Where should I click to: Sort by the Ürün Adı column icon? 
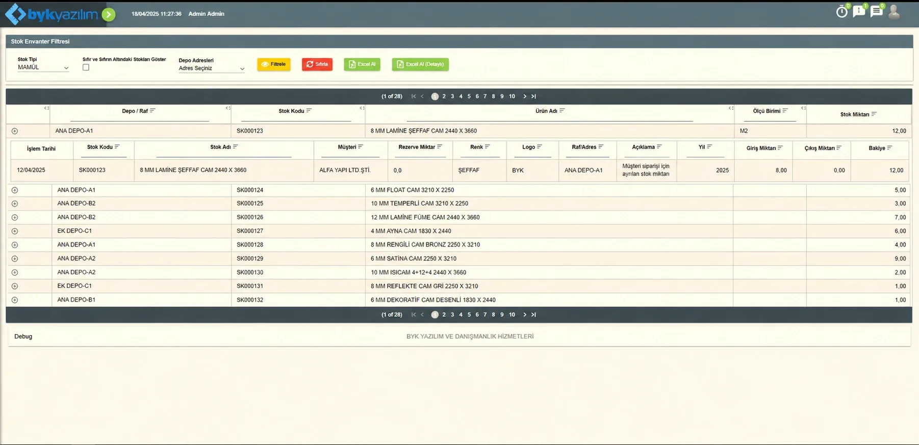coord(562,110)
